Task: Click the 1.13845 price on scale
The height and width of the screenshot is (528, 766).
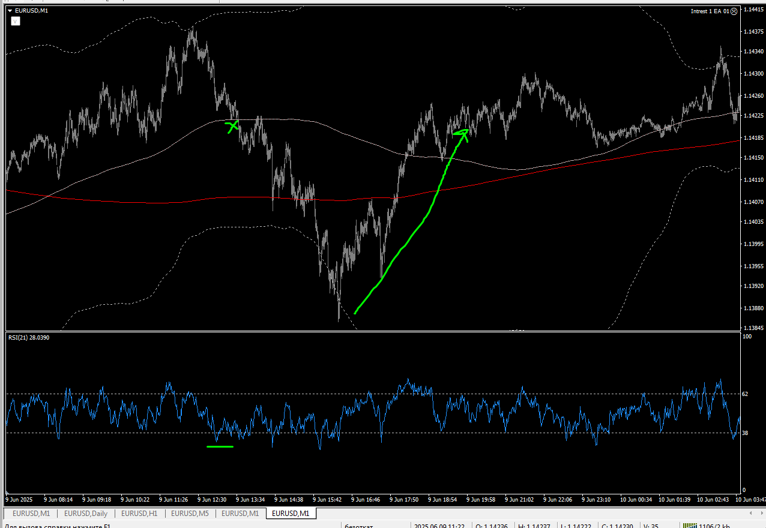Action: (x=753, y=328)
